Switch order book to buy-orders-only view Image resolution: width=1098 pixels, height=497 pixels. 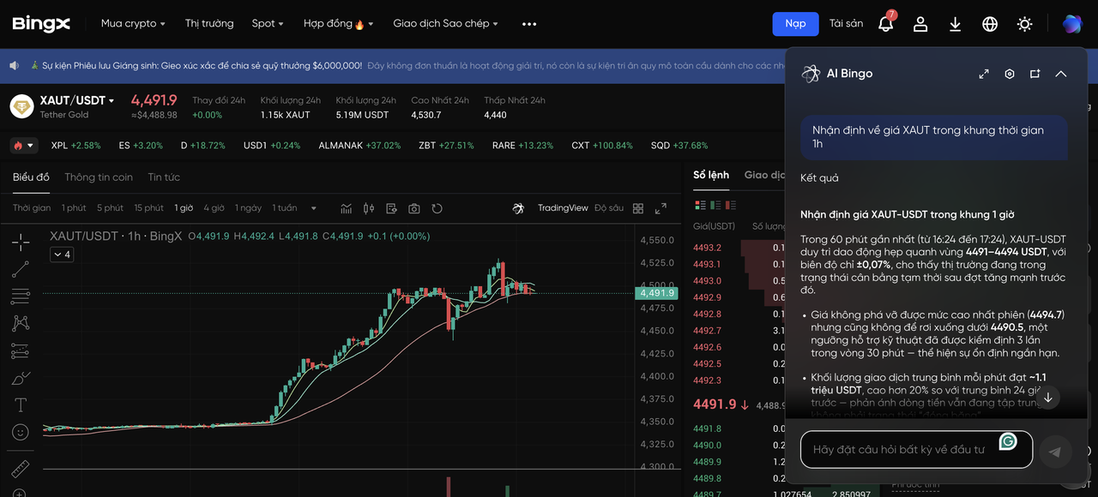[x=715, y=205]
